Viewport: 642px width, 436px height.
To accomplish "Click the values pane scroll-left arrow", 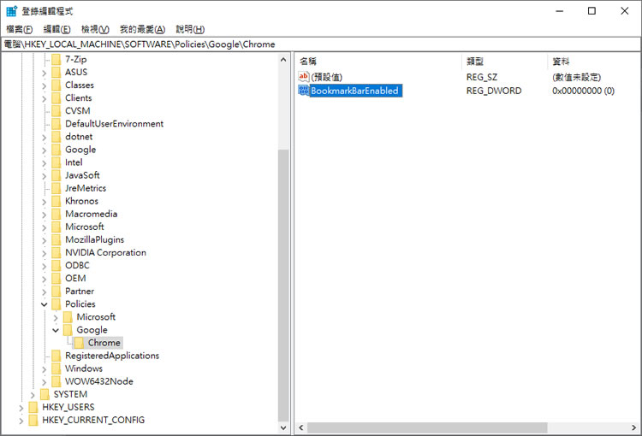I will (x=301, y=427).
